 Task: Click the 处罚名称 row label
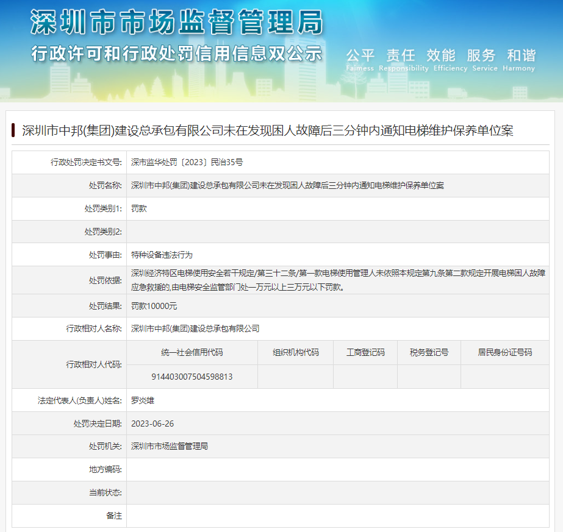tap(105, 185)
